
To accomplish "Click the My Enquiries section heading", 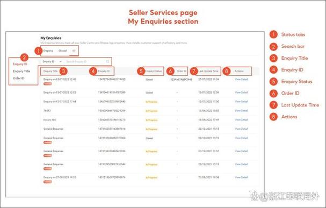I will 50,38.
